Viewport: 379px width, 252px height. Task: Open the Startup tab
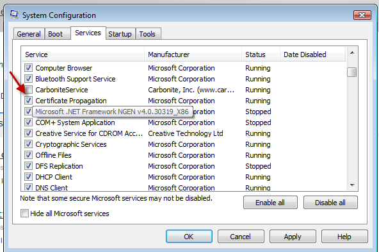point(120,34)
